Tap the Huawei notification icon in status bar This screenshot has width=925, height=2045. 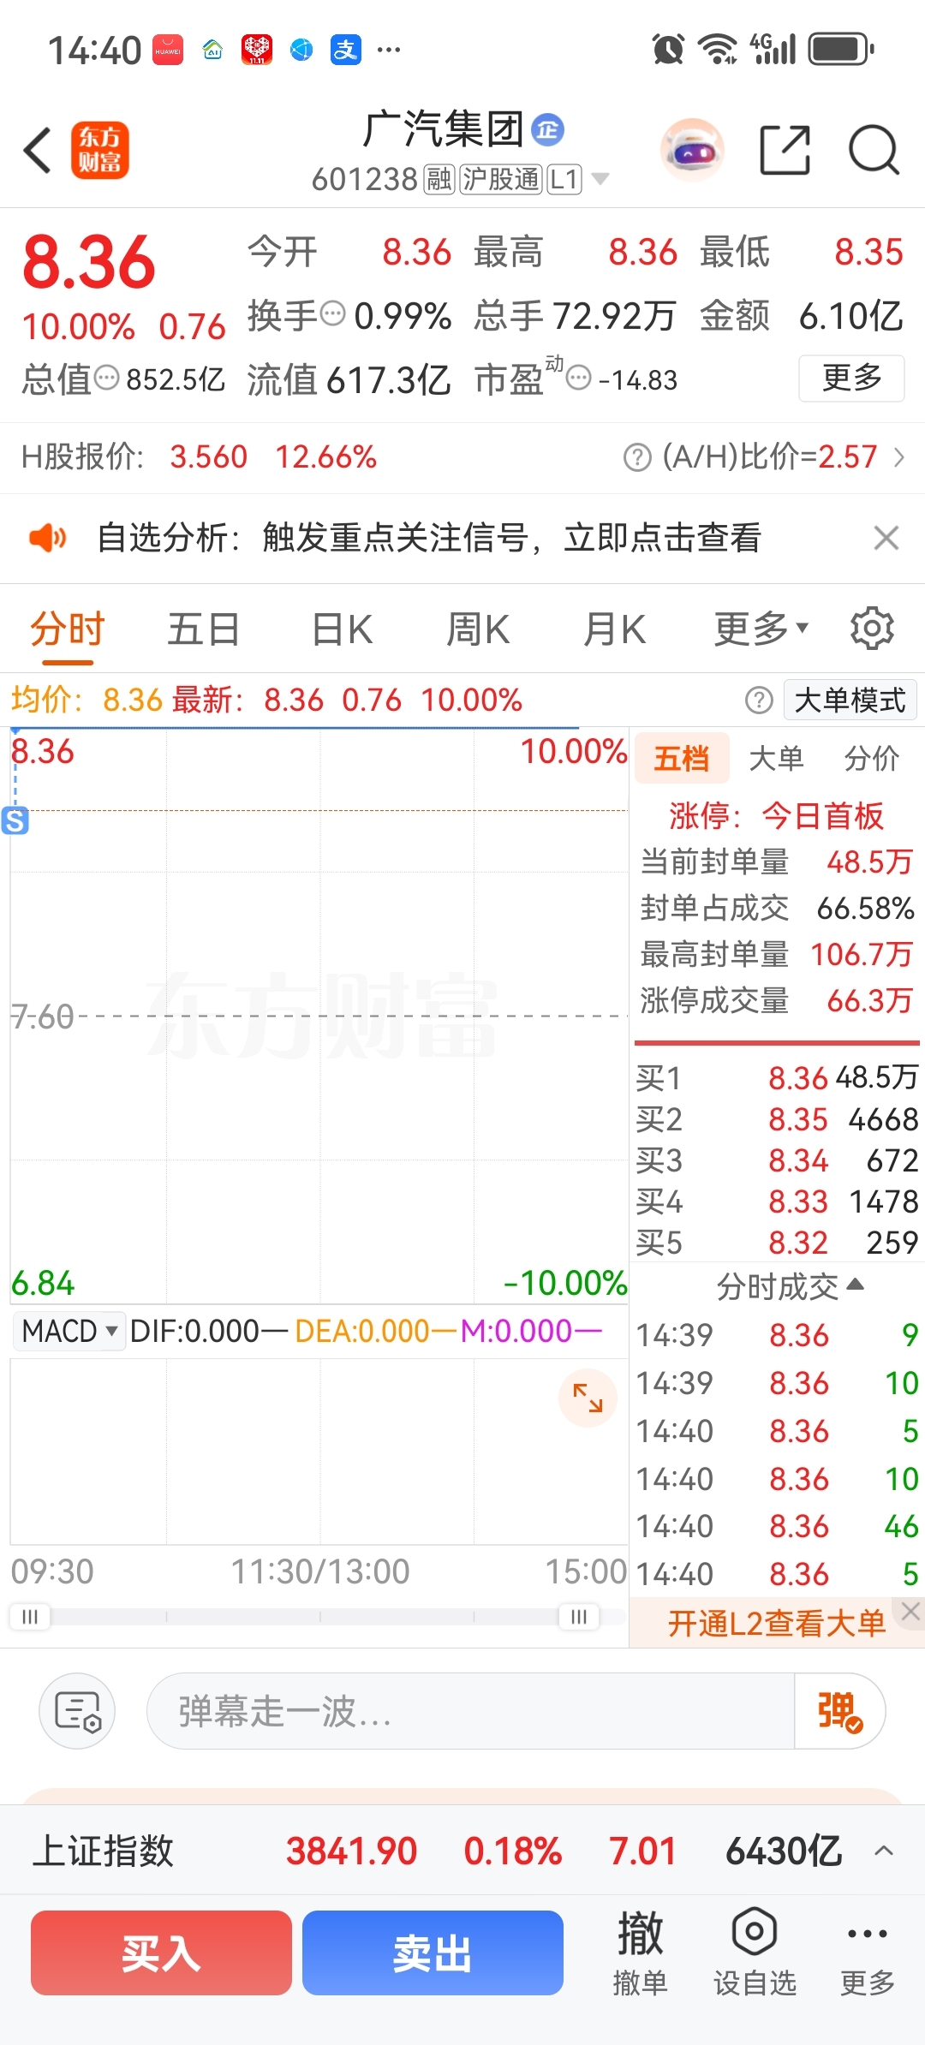tap(168, 50)
